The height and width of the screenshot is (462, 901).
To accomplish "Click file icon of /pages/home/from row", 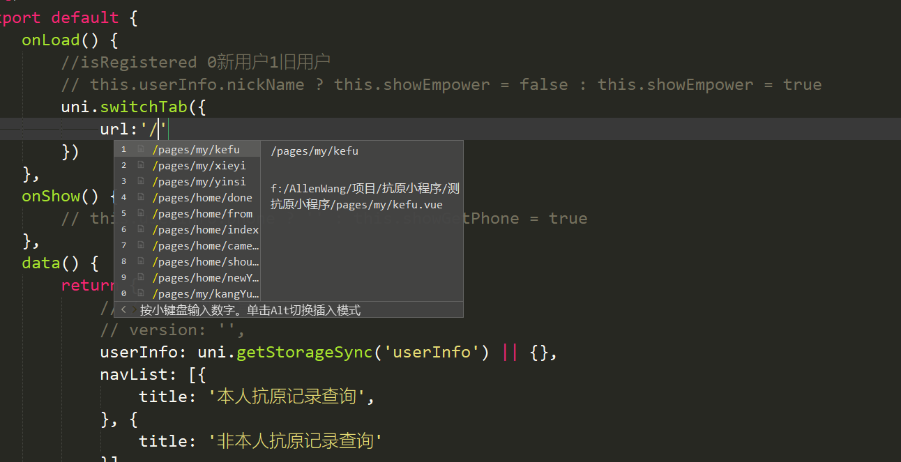I will (x=141, y=213).
